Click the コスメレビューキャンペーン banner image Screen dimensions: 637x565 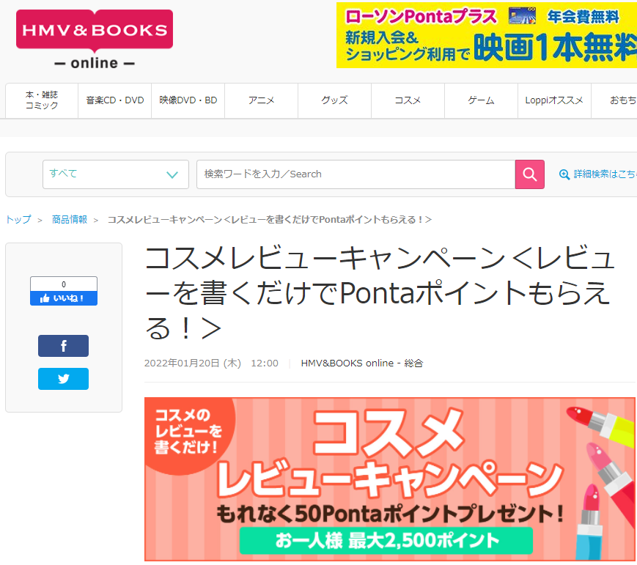pos(390,479)
